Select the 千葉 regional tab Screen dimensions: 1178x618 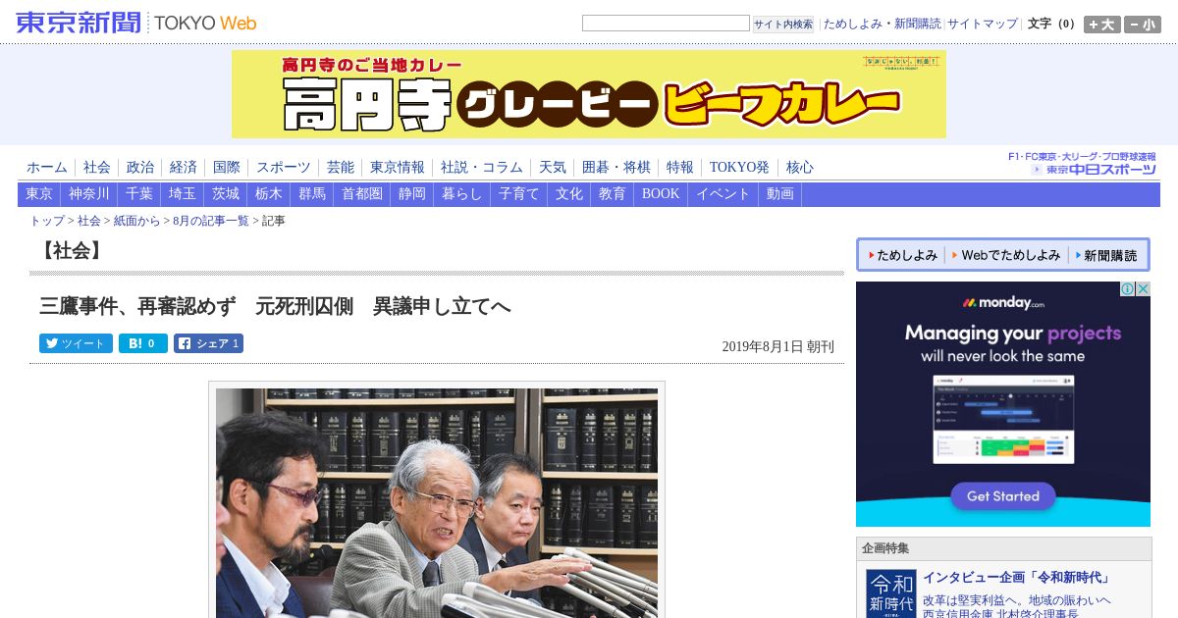(139, 194)
